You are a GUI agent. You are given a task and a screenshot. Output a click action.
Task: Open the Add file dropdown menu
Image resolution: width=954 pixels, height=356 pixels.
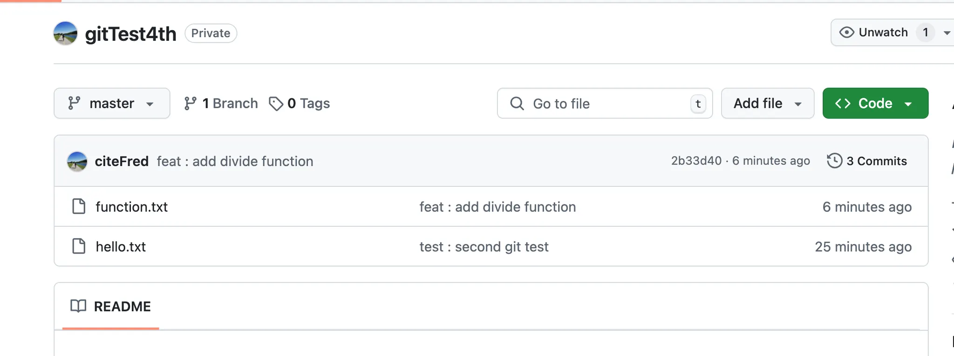[767, 103]
